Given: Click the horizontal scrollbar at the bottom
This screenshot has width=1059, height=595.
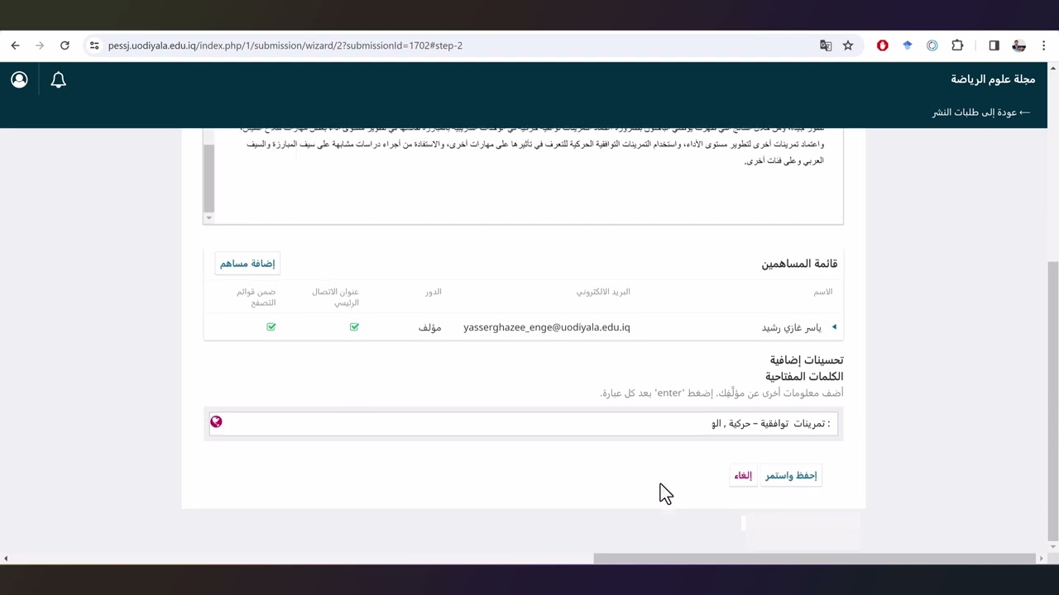Looking at the screenshot, I should point(814,559).
